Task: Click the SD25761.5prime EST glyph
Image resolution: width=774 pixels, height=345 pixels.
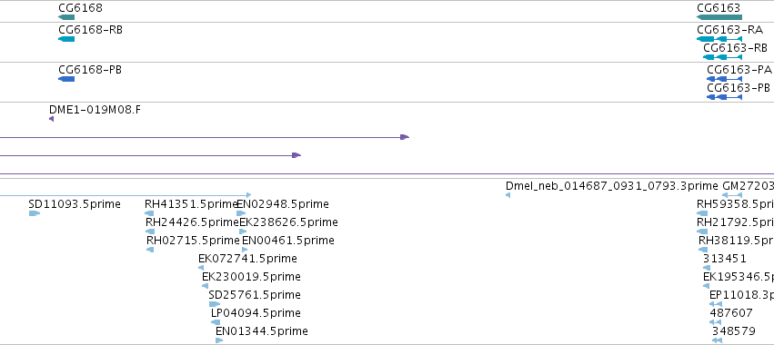Action: tap(215, 304)
